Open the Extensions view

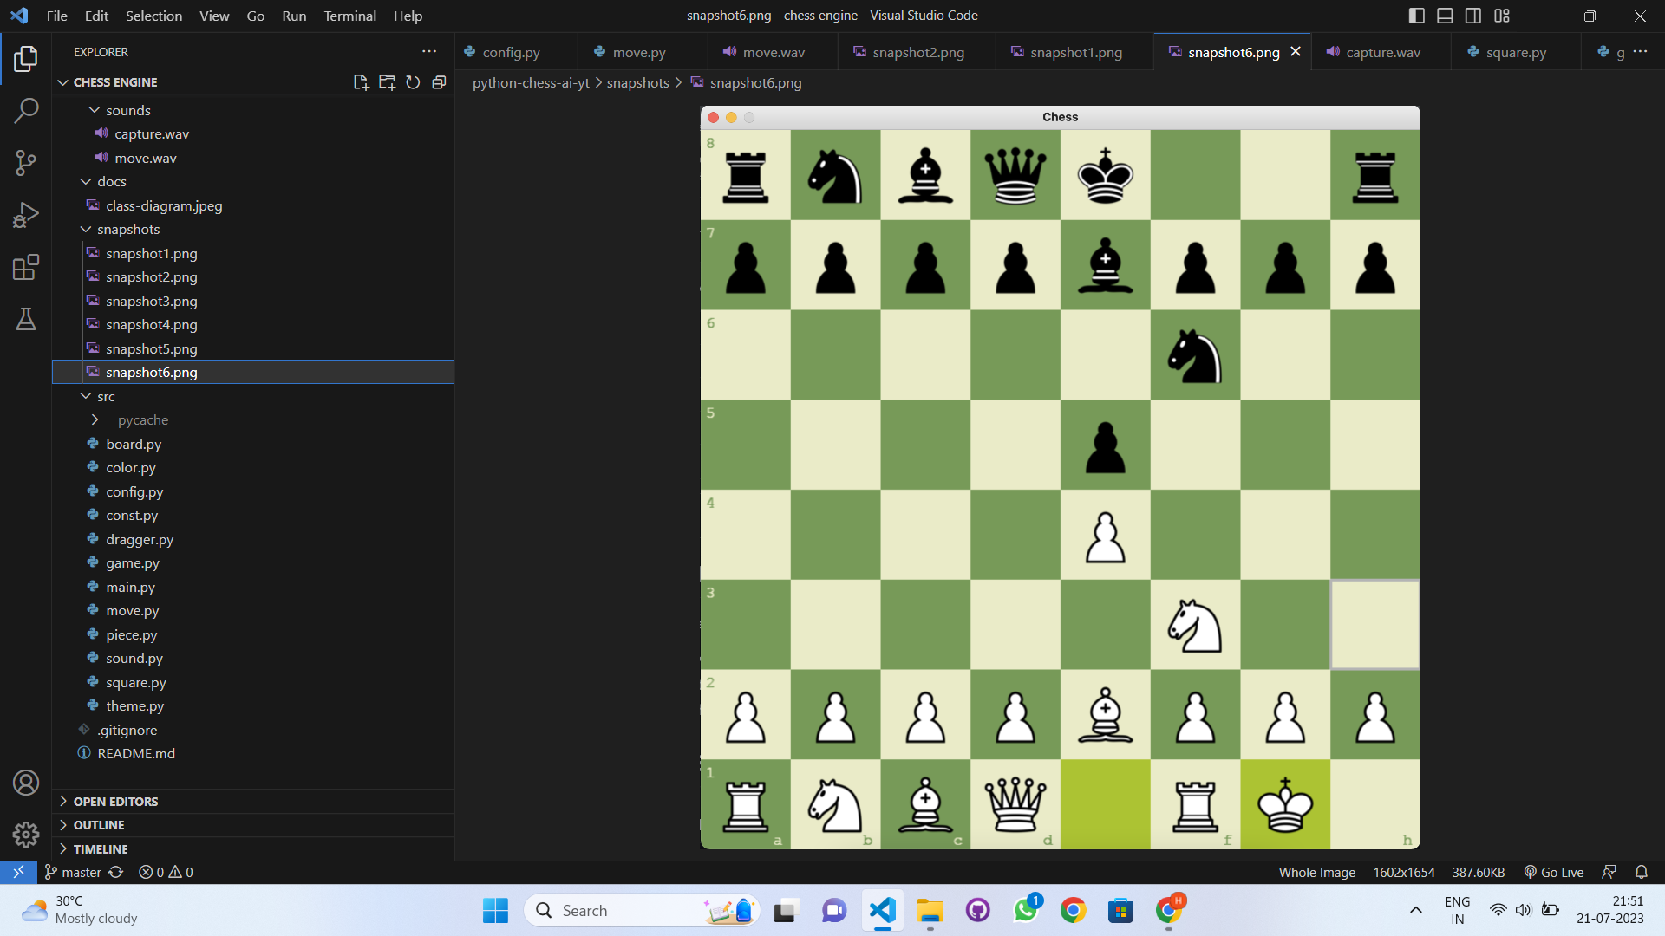[x=26, y=267]
